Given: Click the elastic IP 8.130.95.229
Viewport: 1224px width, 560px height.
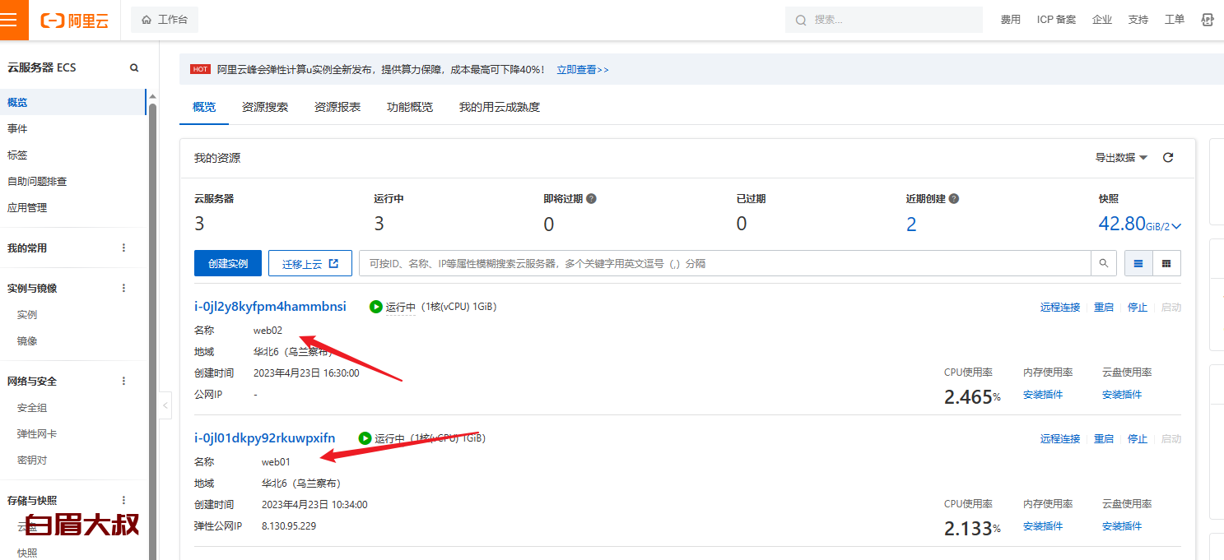Looking at the screenshot, I should point(289,526).
